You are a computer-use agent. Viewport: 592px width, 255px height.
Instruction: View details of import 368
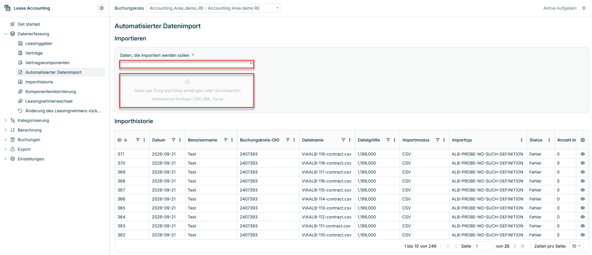point(583,181)
